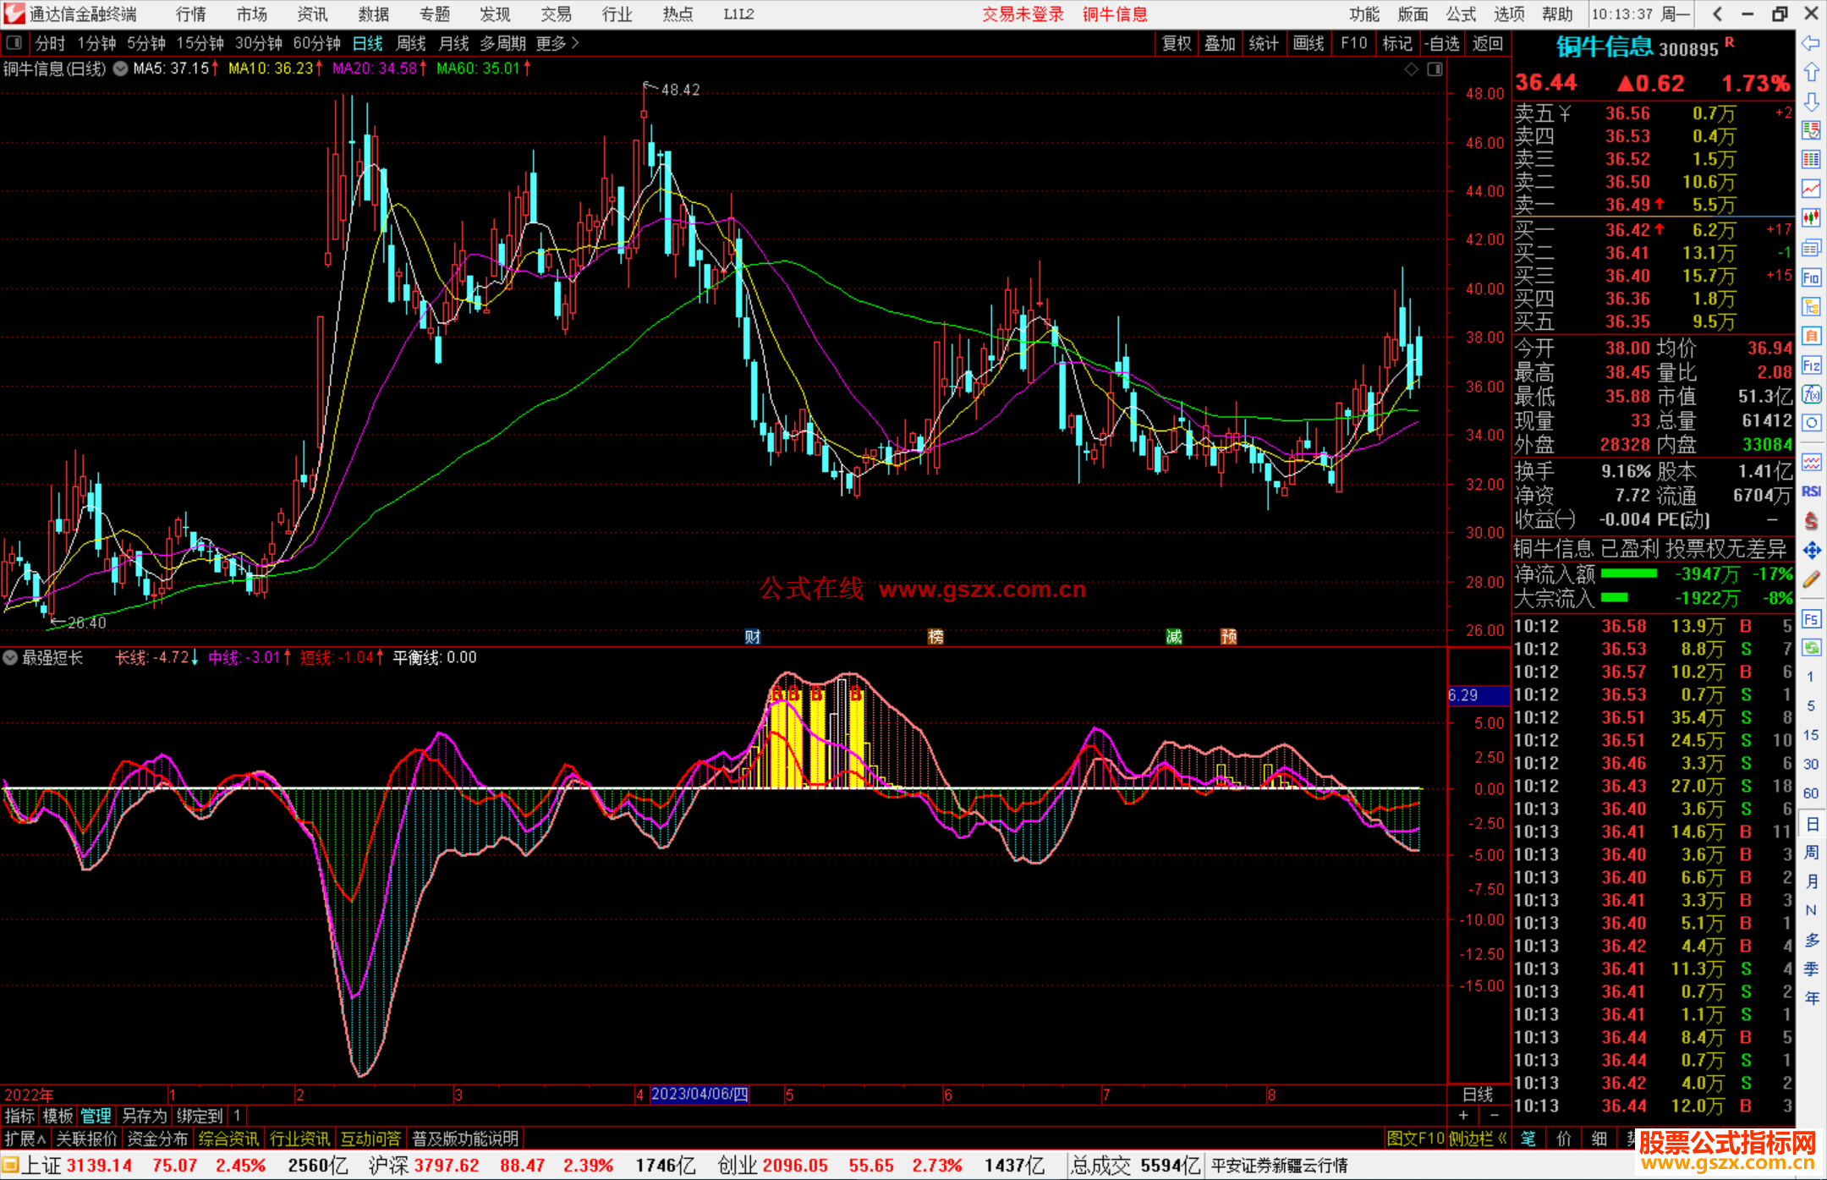Switch to 周线 period tab
The height and width of the screenshot is (1180, 1827).
pyautogui.click(x=411, y=43)
